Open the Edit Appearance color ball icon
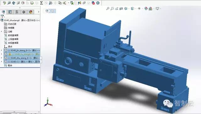Screen dimensions: 201x114 coord(146,8)
